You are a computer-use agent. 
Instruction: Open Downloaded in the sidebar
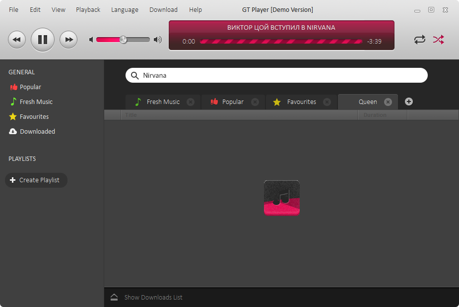[32, 131]
